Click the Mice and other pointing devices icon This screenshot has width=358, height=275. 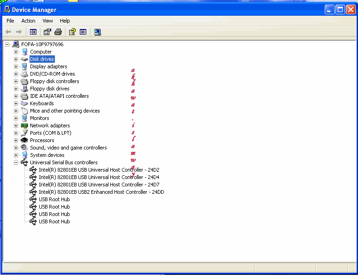(24, 111)
